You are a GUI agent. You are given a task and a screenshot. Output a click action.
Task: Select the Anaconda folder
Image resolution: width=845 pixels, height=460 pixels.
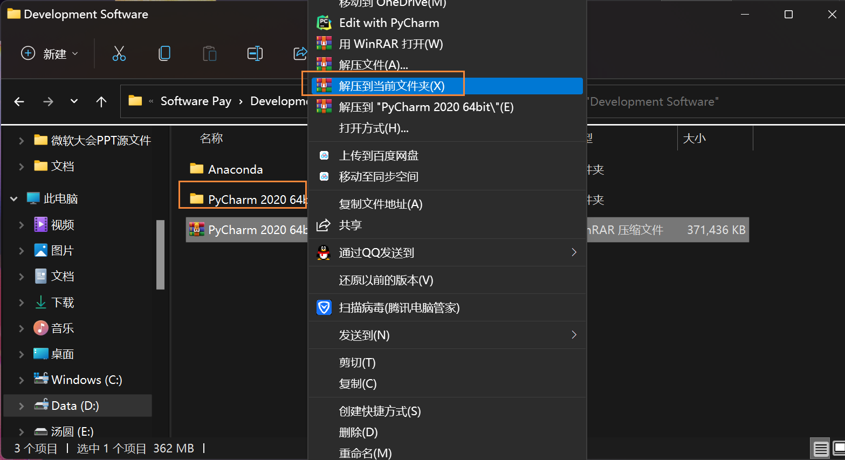[226, 169]
